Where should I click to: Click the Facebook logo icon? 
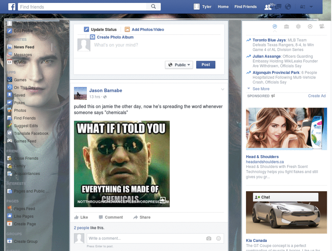12,7
